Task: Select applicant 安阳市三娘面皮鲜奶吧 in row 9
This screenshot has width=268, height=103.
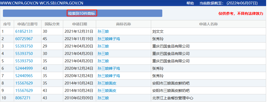Action: [171, 91]
